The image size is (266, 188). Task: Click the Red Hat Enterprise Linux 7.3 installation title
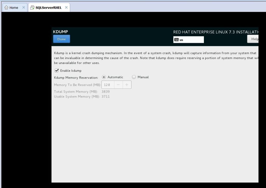pyautogui.click(x=216, y=32)
